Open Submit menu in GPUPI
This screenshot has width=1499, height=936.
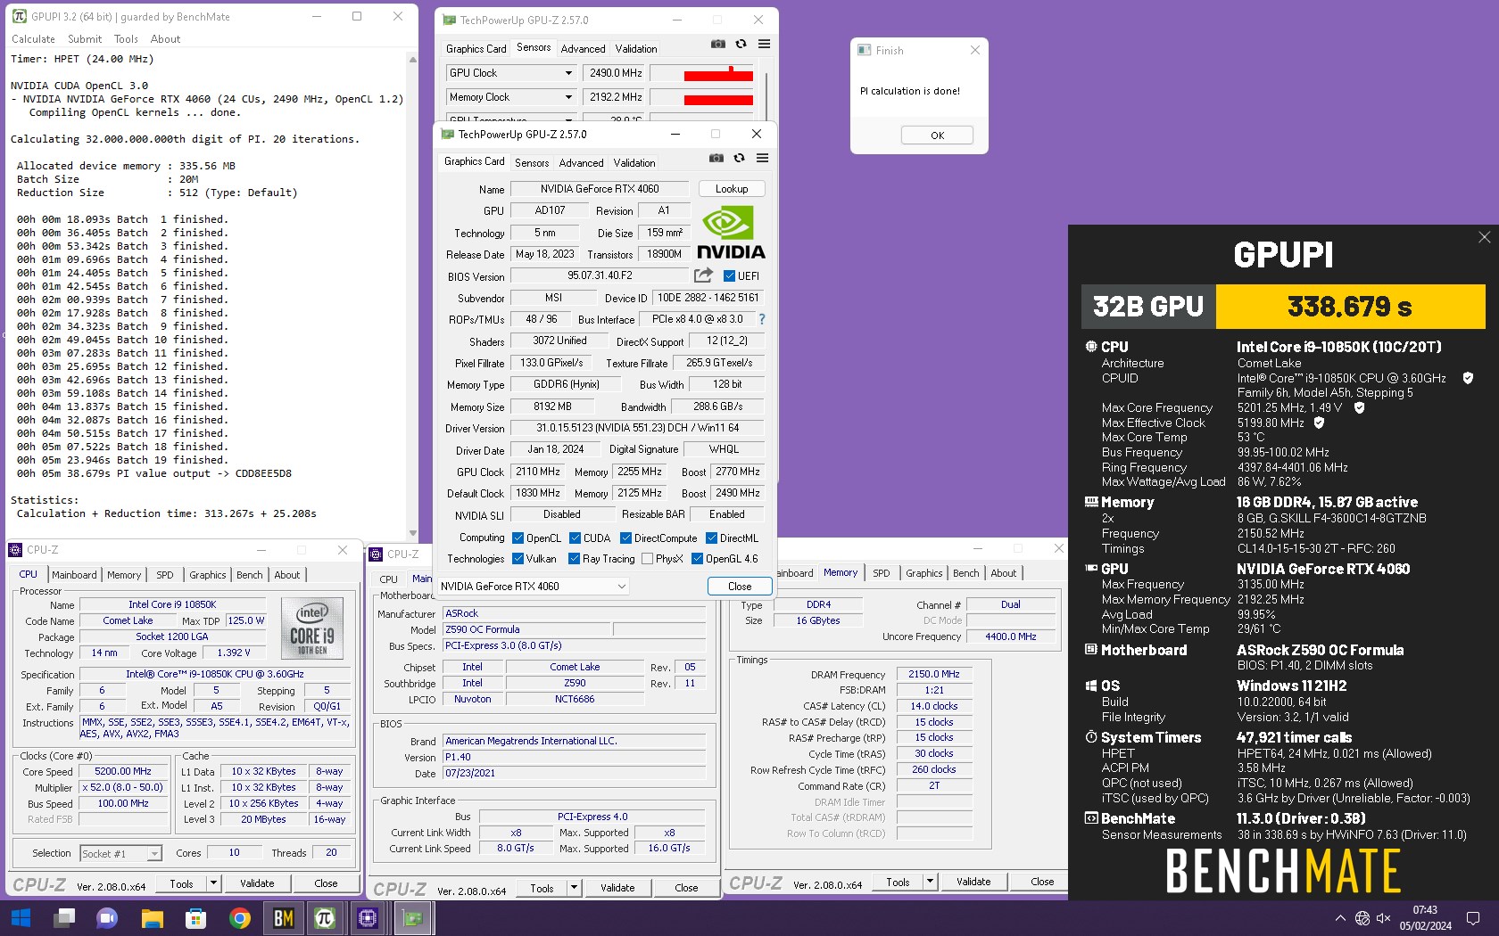(85, 39)
